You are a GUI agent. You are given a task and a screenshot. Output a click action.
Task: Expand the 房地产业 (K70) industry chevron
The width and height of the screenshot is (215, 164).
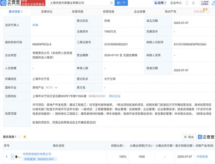[x=56, y=88]
